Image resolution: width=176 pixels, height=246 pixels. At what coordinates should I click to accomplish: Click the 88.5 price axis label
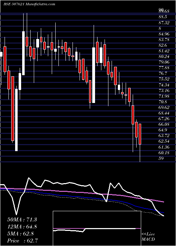tap(163, 17)
